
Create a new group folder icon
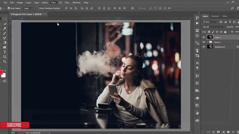point(228,132)
